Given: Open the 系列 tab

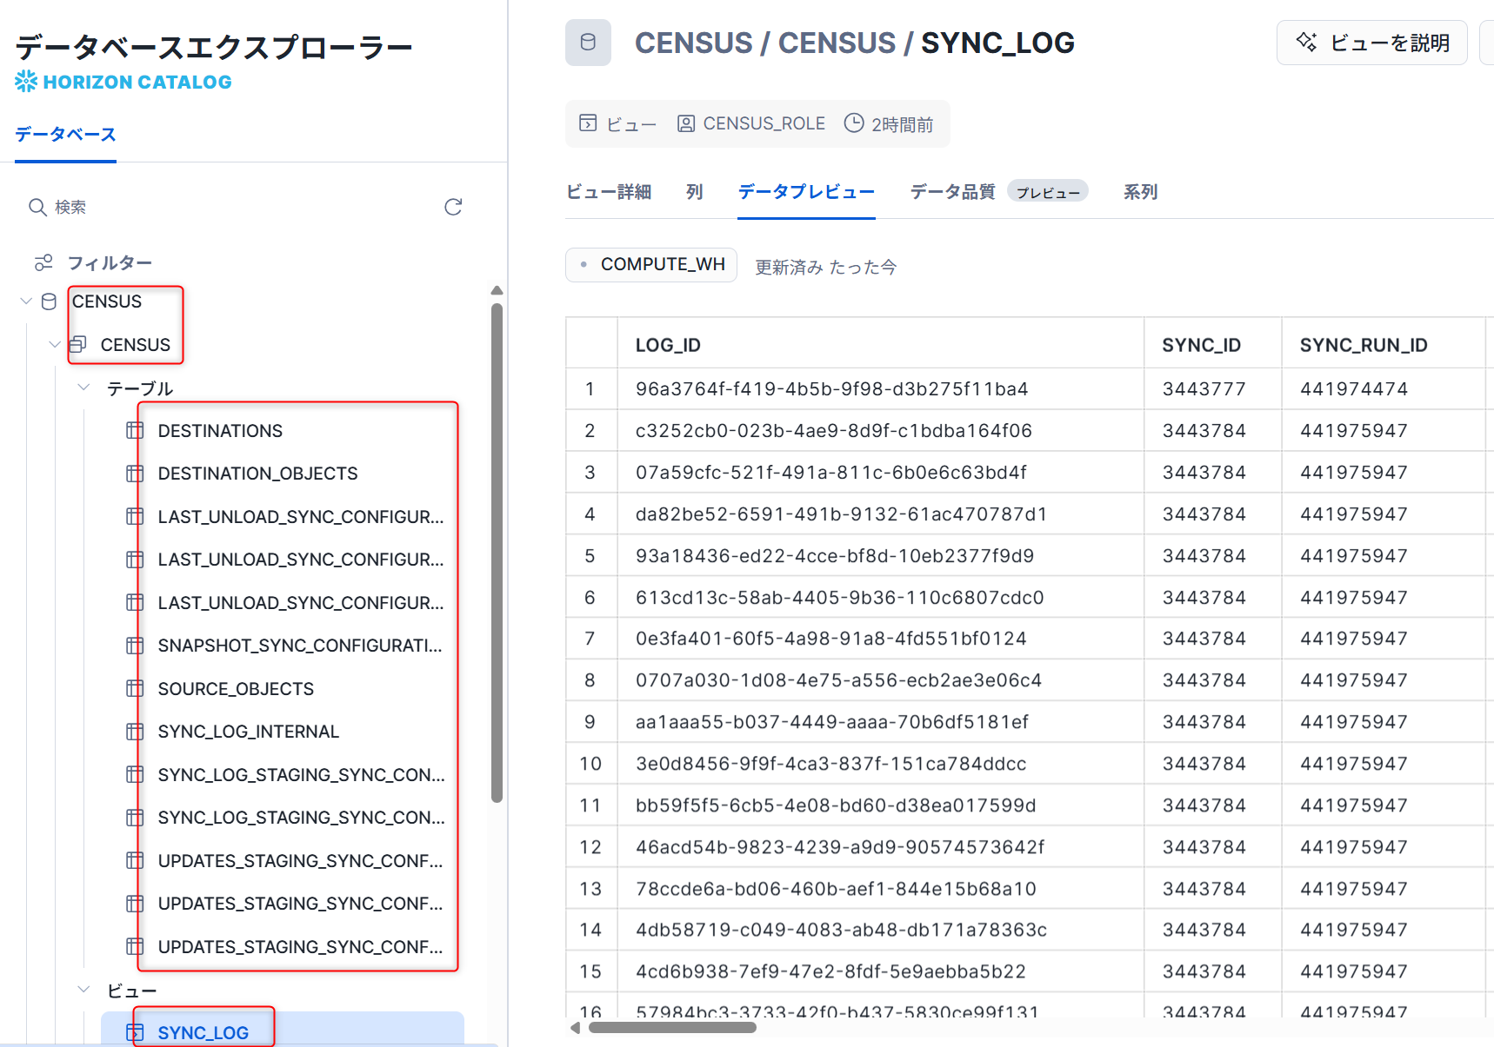Looking at the screenshot, I should pos(1140,192).
